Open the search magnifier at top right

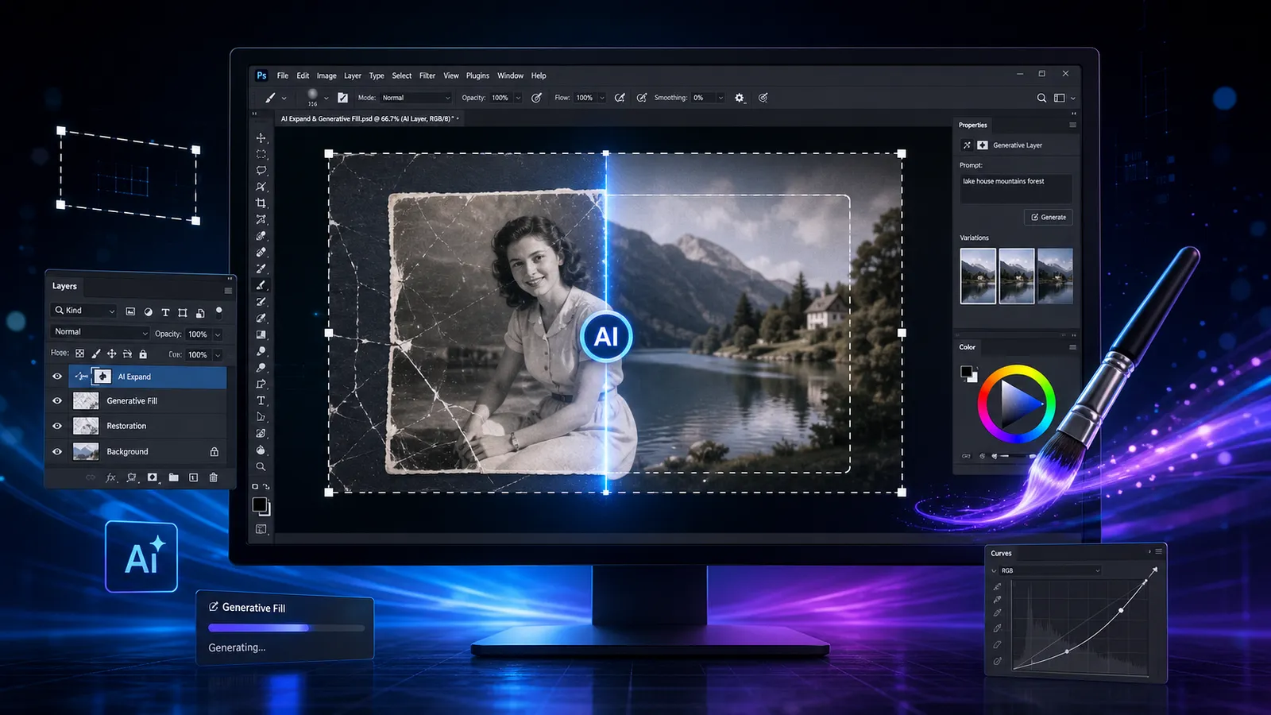(1041, 98)
